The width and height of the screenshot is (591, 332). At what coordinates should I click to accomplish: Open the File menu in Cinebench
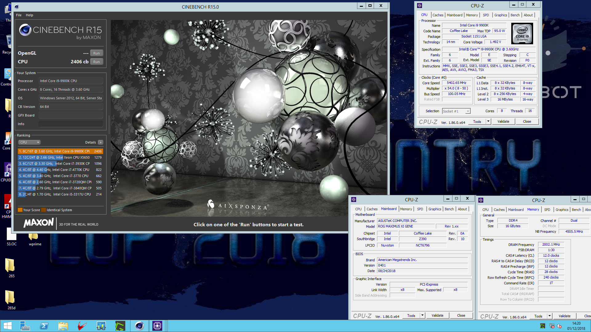point(19,15)
